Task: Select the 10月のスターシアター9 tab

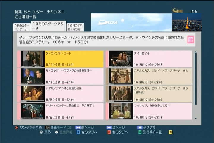Action: (48, 26)
